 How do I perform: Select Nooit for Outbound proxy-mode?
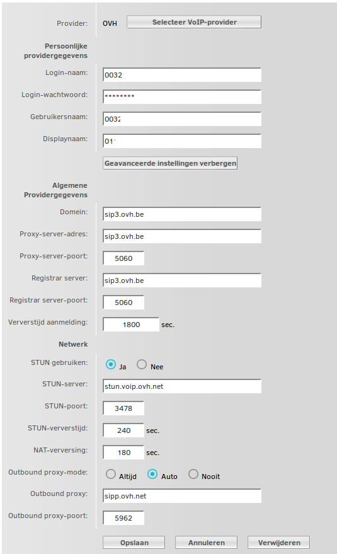(x=193, y=474)
